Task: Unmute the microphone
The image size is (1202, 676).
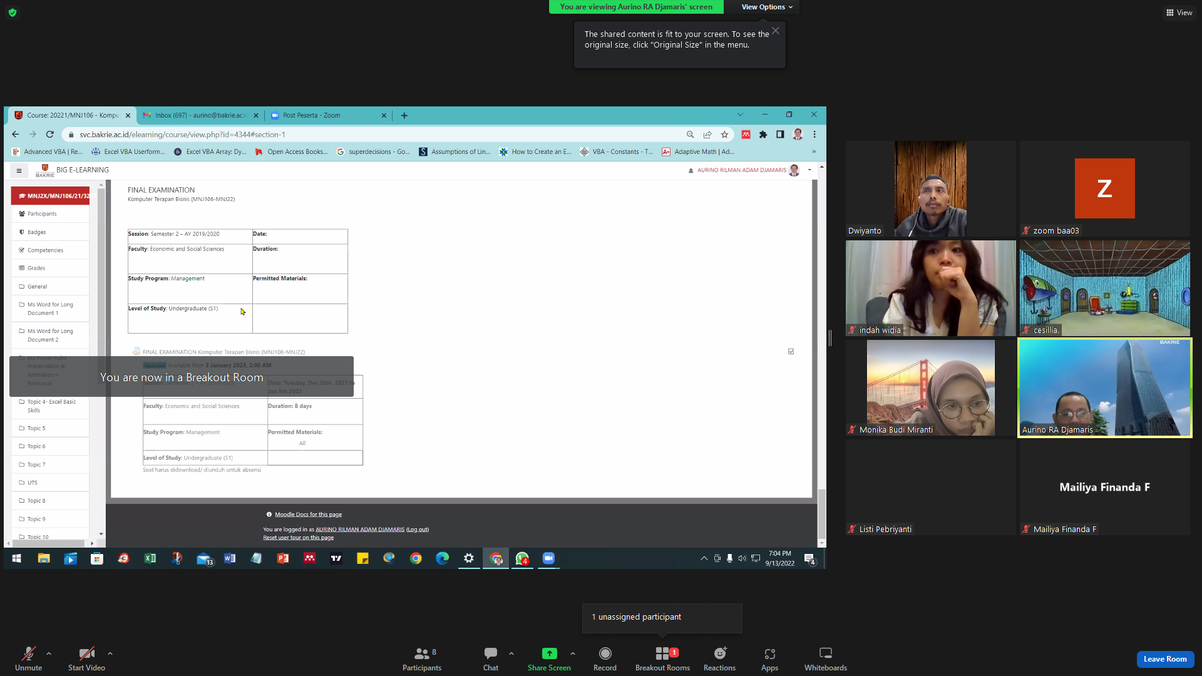Action: tap(29, 659)
